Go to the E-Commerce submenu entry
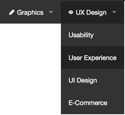 tap(93, 103)
